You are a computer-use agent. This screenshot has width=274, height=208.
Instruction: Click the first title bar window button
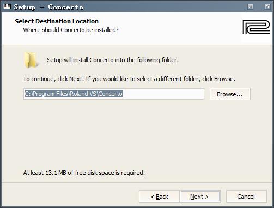pos(250,7)
